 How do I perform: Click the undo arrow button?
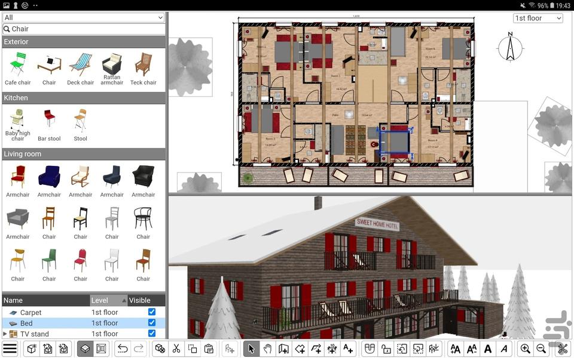click(123, 348)
